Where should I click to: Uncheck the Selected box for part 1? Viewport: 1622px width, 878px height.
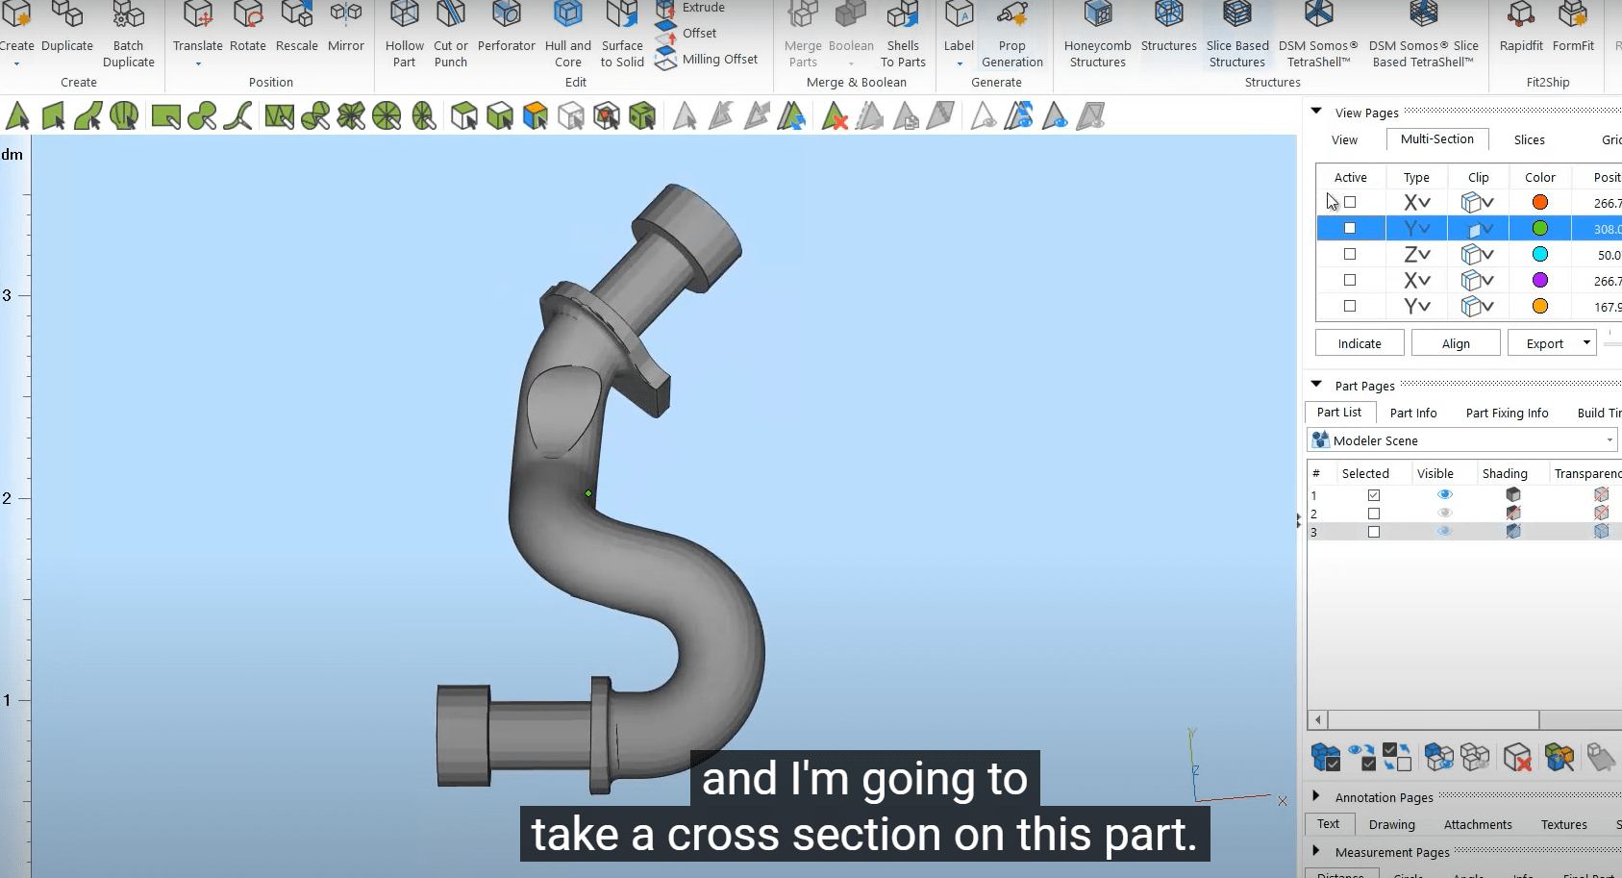coord(1374,495)
